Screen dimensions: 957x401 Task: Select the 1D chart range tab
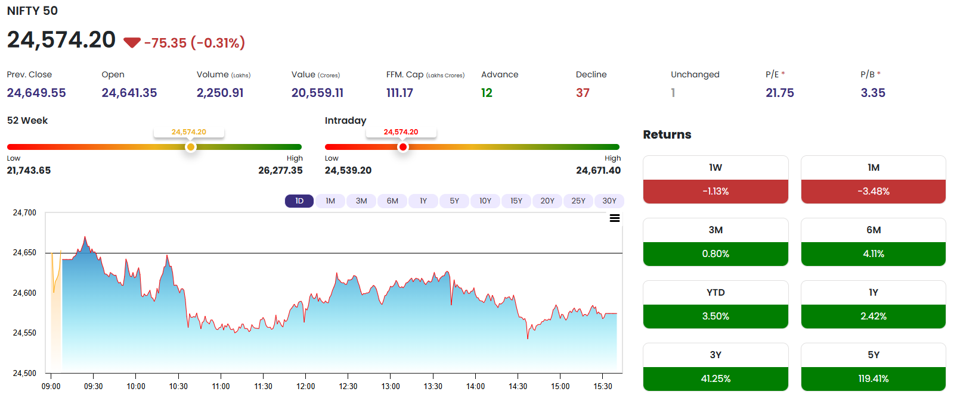pos(299,201)
